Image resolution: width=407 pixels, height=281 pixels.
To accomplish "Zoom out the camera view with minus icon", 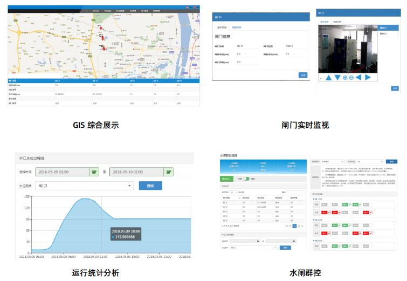I will tap(351, 78).
